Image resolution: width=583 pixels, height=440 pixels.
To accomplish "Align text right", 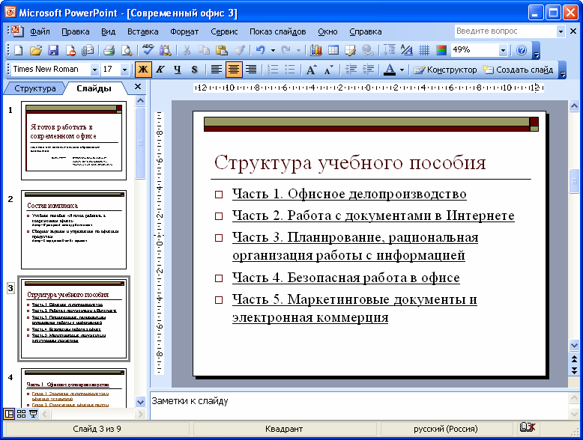I will pos(251,70).
